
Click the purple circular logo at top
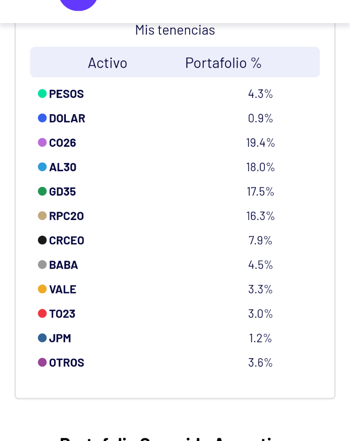[78, 4]
